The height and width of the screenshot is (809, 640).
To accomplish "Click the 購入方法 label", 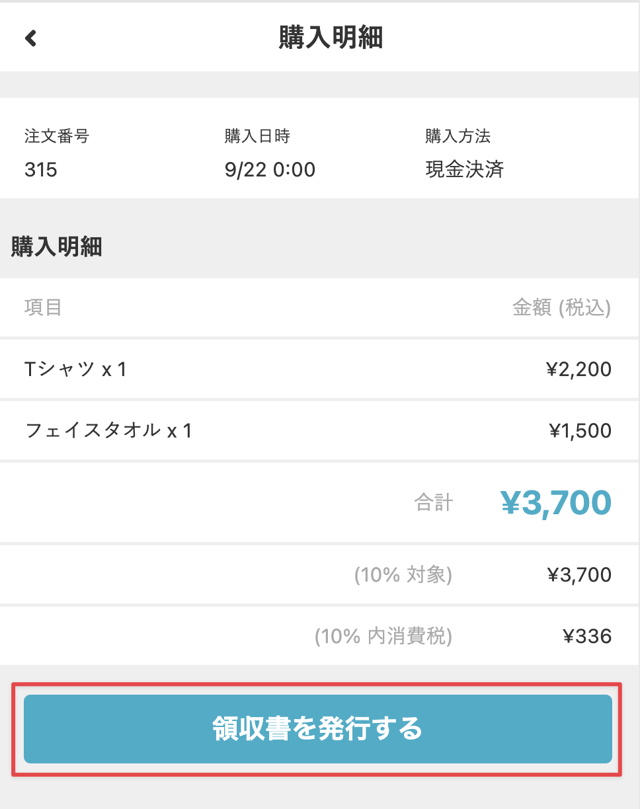I will coord(458,137).
